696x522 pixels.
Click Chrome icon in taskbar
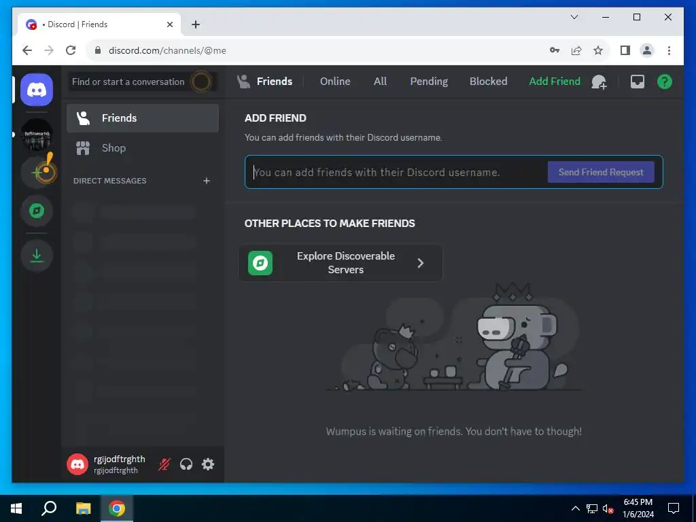coord(117,508)
